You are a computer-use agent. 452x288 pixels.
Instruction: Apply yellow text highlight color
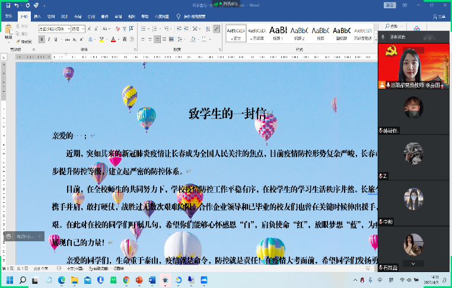101,39
